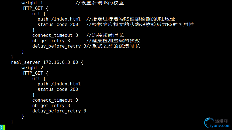
Task: Click the 连接超时时长 comment
Action: click(105, 35)
